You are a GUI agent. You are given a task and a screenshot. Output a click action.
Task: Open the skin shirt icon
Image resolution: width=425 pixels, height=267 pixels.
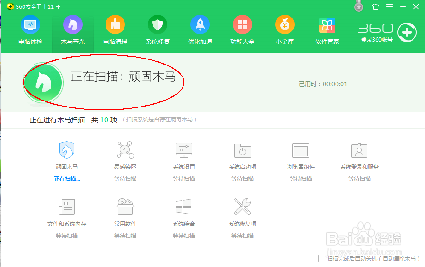coord(376,7)
